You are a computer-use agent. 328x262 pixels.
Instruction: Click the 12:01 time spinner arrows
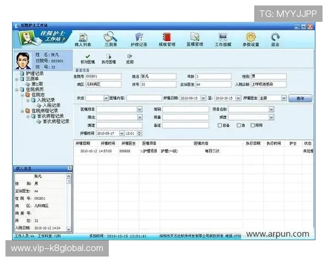tap(140, 133)
